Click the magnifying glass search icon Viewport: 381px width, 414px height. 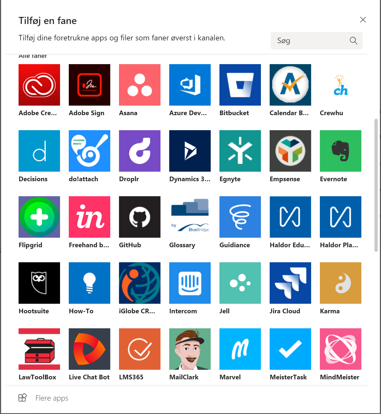[354, 41]
